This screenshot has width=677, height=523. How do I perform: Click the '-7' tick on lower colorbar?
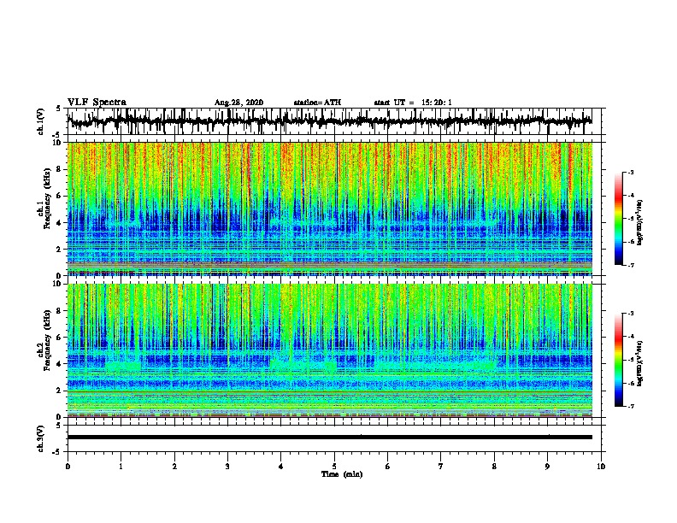coord(631,406)
